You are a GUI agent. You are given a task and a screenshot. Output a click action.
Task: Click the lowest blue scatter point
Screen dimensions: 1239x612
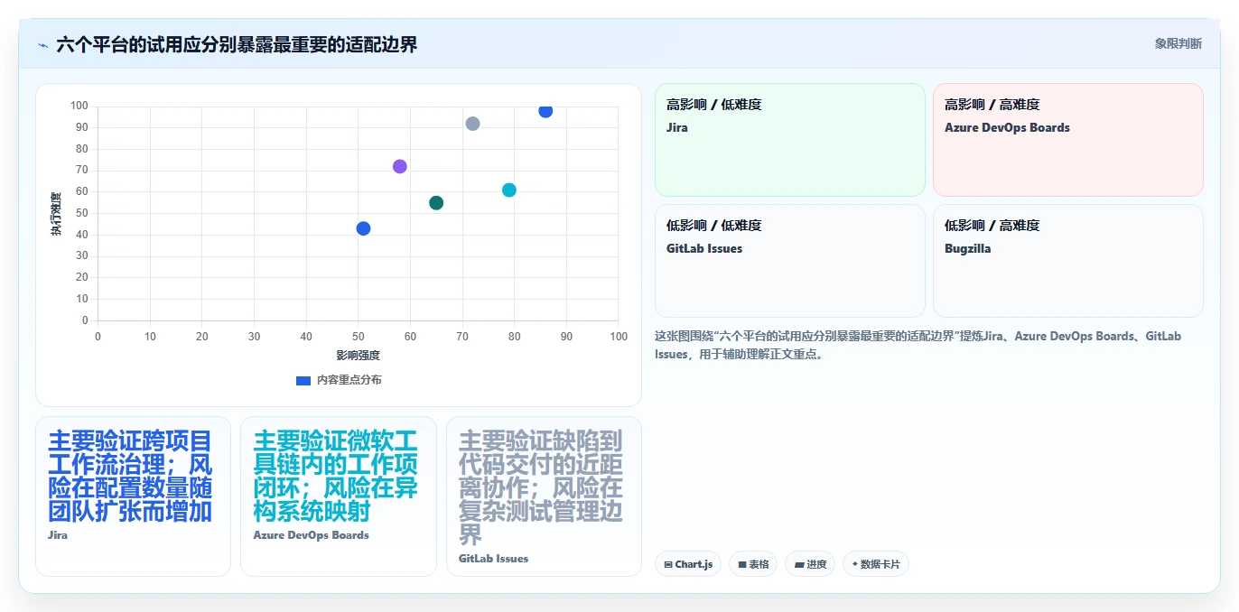(x=363, y=228)
